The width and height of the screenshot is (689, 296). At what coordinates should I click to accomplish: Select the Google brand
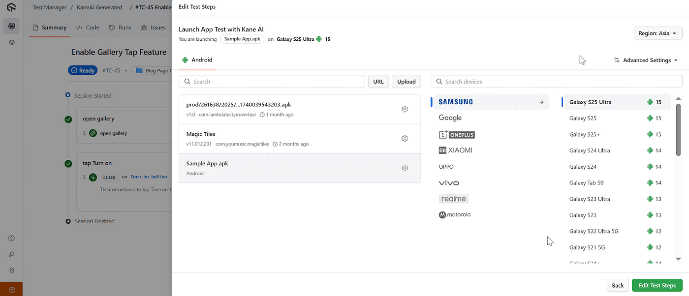coord(450,118)
